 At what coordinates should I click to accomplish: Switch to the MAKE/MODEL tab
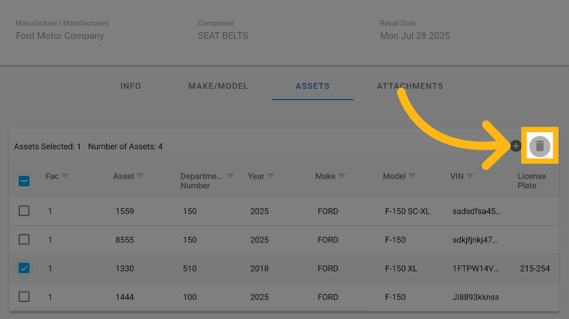pos(218,86)
